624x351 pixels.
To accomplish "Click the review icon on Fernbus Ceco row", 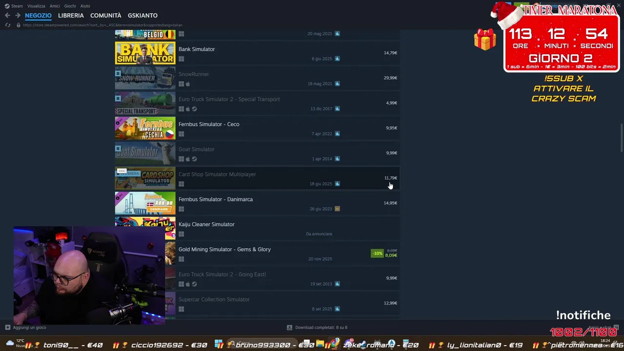I will (337, 134).
